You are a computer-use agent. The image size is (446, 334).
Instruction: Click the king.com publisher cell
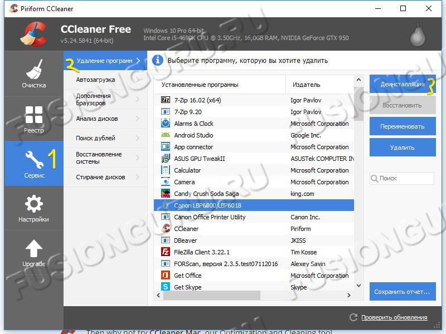point(302,194)
